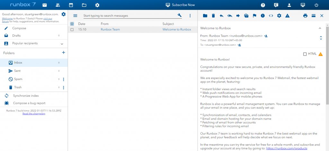Screen dimensions: 329x151
Task: Log out using the power icon
Action: [316, 5]
